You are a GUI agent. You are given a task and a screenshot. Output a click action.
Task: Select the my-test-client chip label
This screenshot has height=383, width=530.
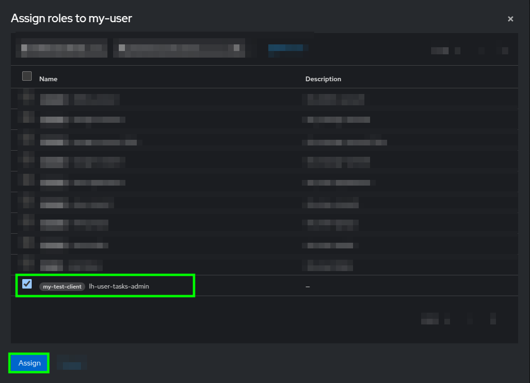click(x=62, y=286)
